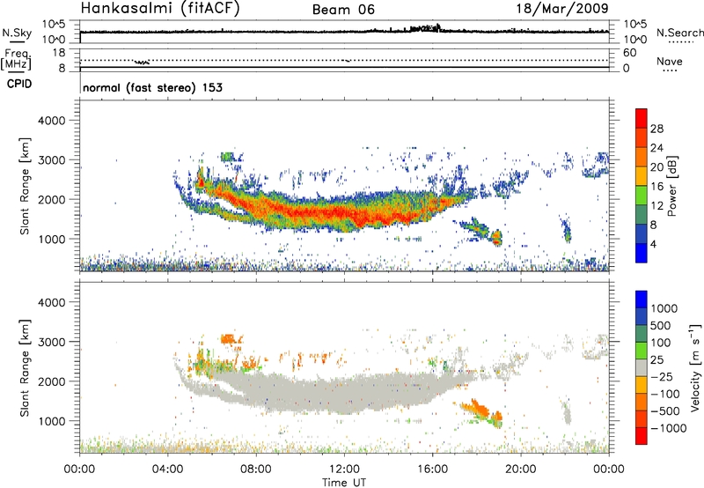This screenshot has width=704, height=488.
Task: Click the power colorbar segment between 8 and 12 dB
Action: 642,215
